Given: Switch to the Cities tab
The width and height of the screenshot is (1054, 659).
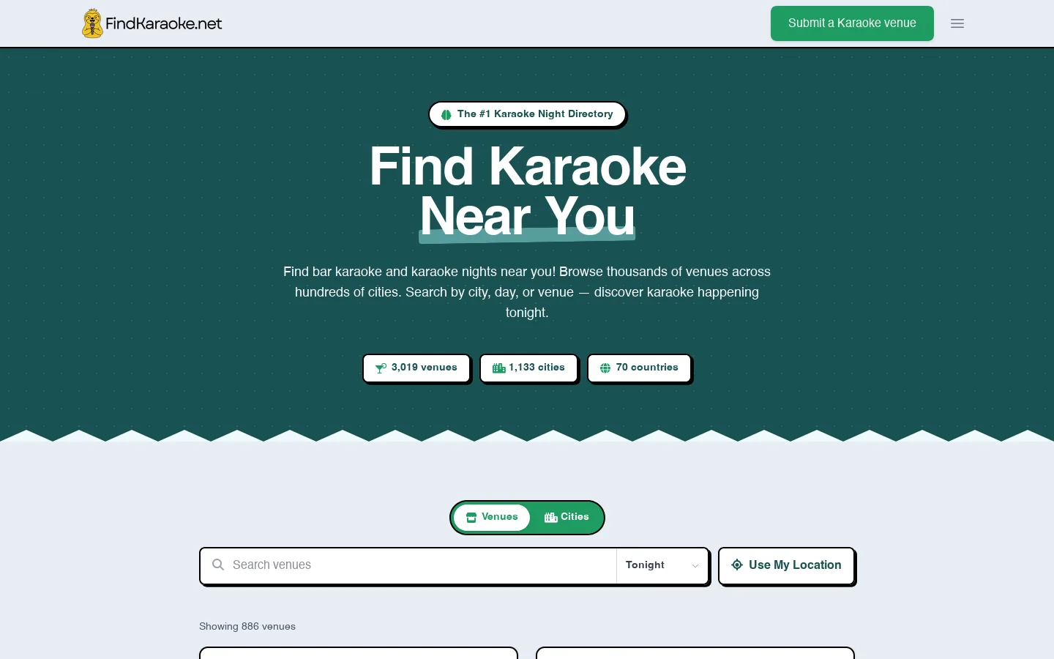Looking at the screenshot, I should pos(567,518).
